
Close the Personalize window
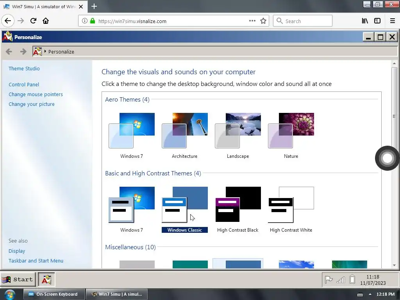point(392,37)
